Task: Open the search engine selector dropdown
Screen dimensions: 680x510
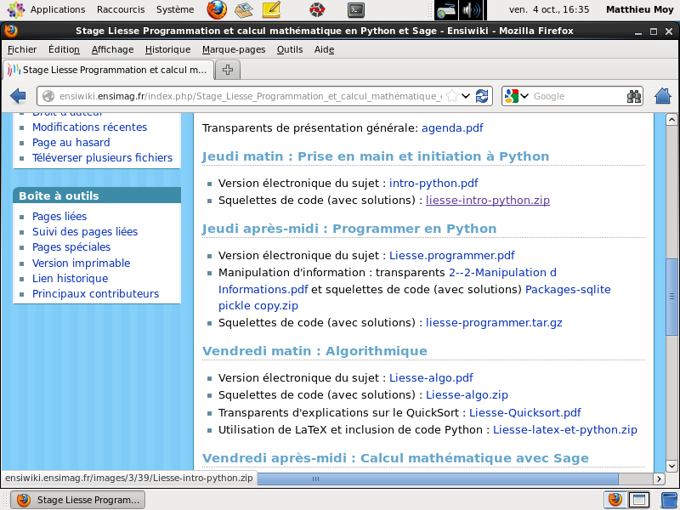Action: click(524, 96)
